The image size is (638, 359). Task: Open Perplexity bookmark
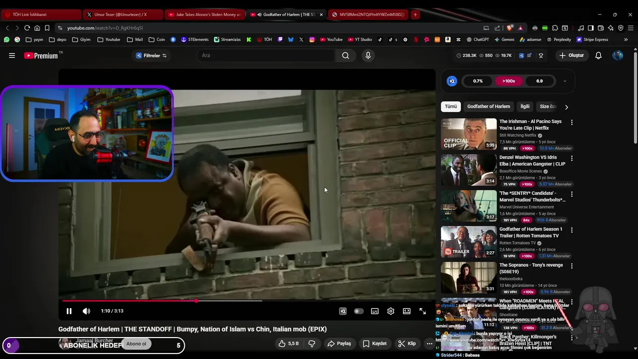point(558,39)
